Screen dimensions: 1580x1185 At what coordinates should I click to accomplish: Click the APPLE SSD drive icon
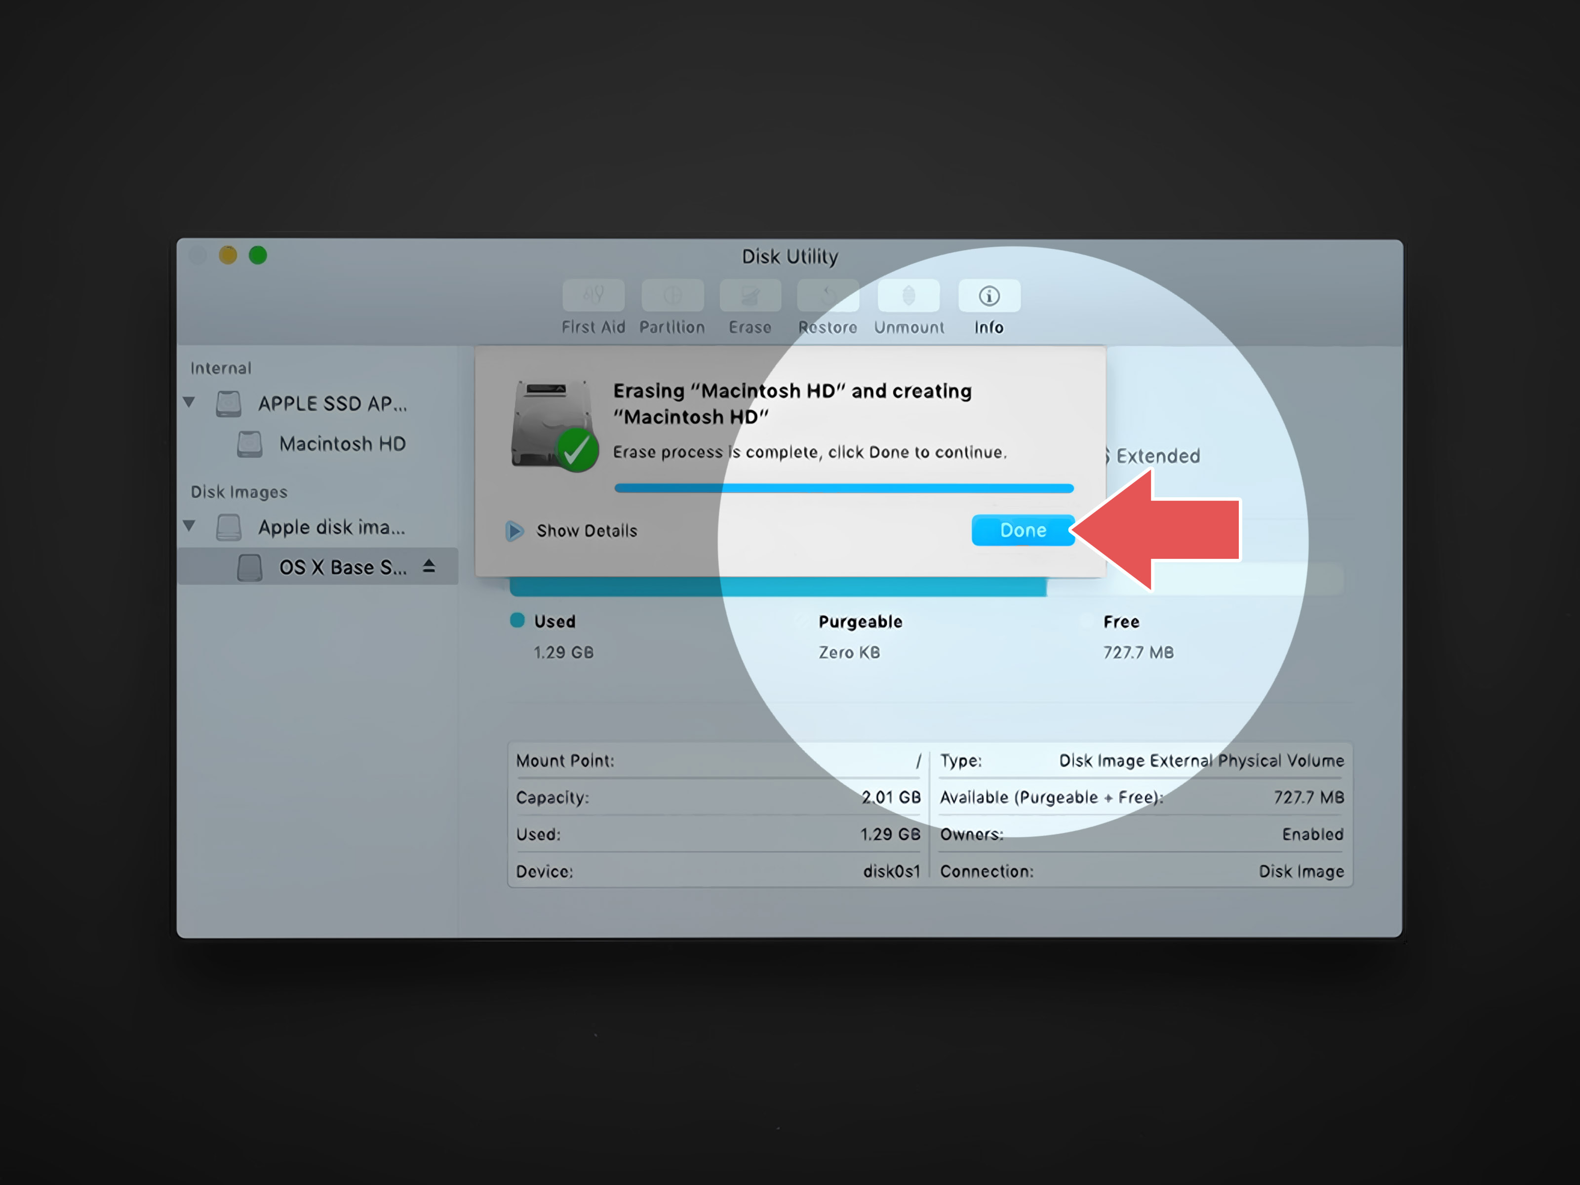(x=229, y=403)
